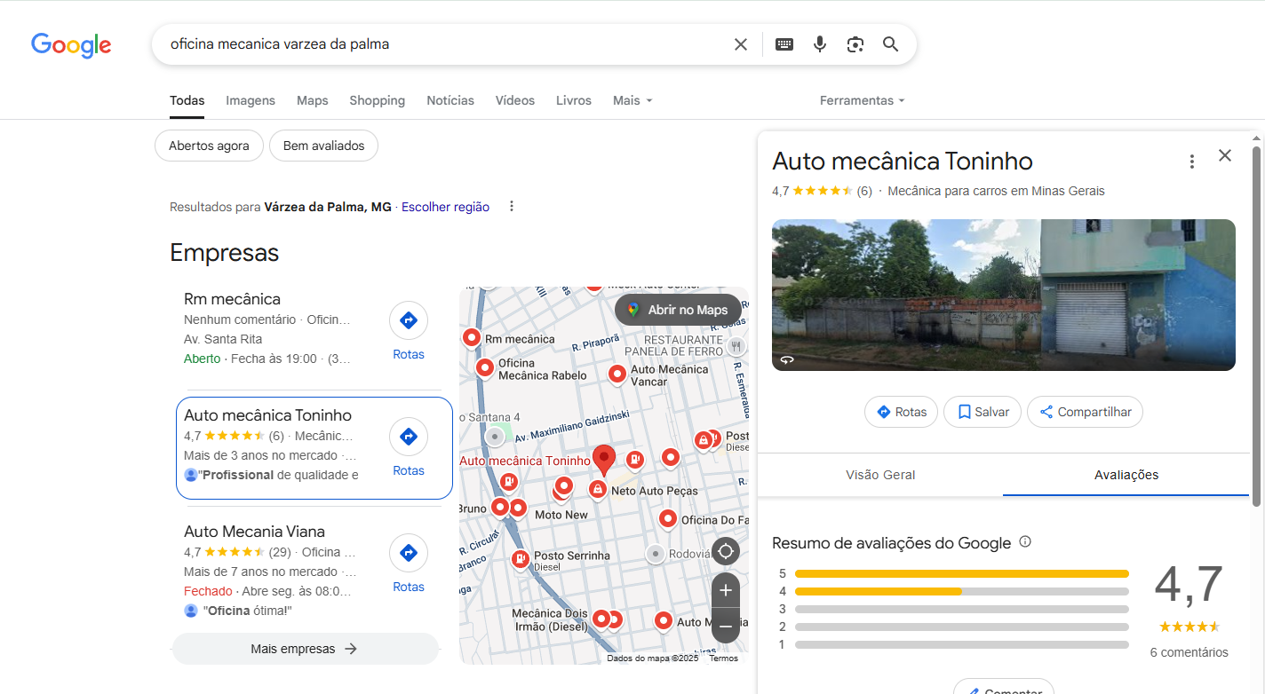Open the Street View rotate icon on photo
Image resolution: width=1265 pixels, height=694 pixels.
coord(786,359)
